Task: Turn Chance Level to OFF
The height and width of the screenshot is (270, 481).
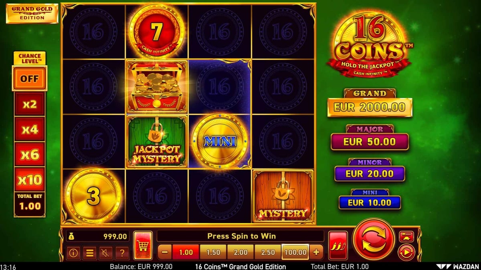Action: pyautogui.click(x=30, y=78)
